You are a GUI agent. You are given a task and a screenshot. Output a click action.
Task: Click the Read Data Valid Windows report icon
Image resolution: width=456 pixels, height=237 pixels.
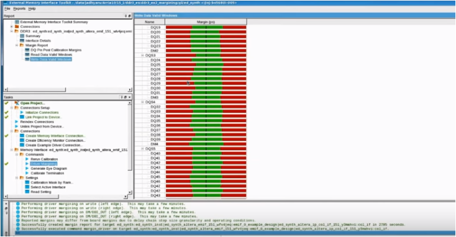27,55
